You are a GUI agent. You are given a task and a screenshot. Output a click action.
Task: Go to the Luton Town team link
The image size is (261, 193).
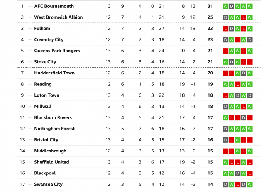click(47, 95)
